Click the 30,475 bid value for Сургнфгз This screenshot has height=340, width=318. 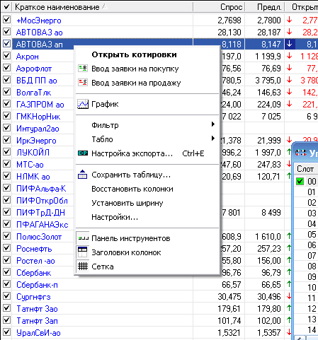click(x=229, y=297)
